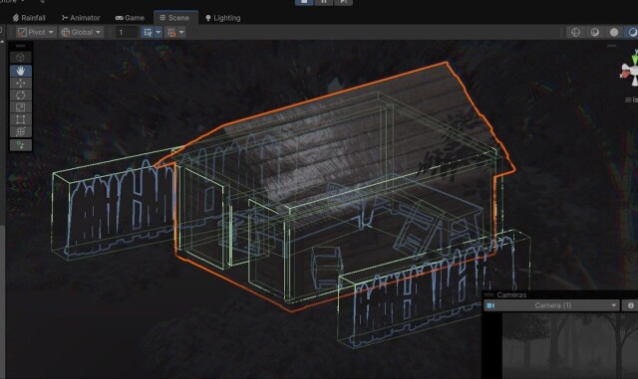Select the combined Transform tool

pos(20,131)
